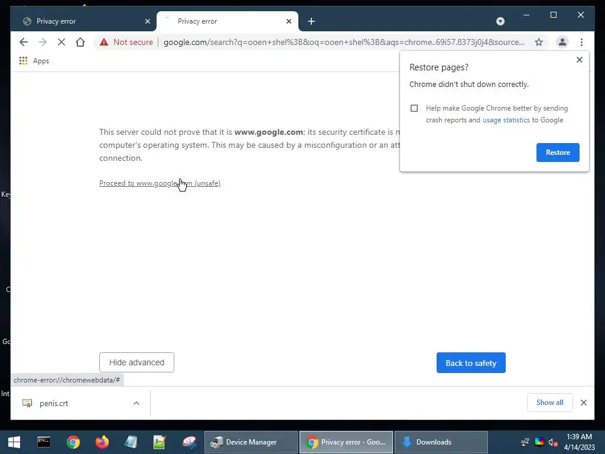Close the active Privacy error tab
This screenshot has width=605, height=454.
288,21
